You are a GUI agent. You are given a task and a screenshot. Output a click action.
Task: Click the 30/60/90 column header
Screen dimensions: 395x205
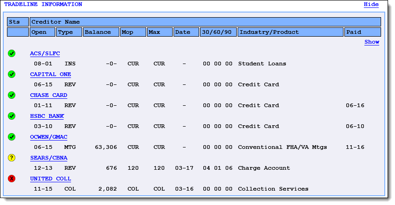[x=218, y=32]
